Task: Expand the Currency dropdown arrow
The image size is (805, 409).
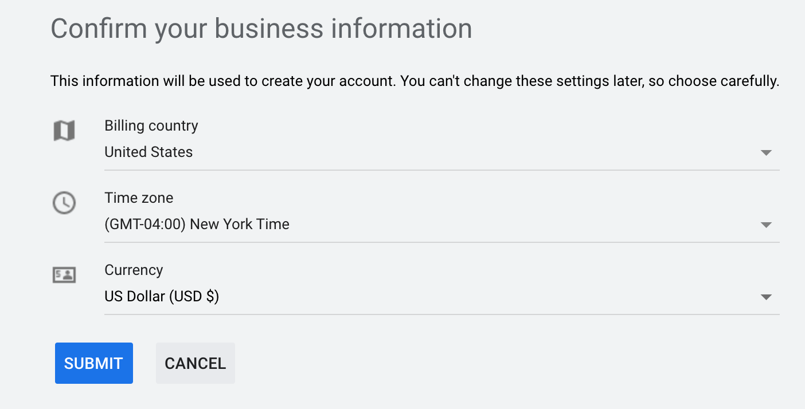Action: click(x=766, y=297)
